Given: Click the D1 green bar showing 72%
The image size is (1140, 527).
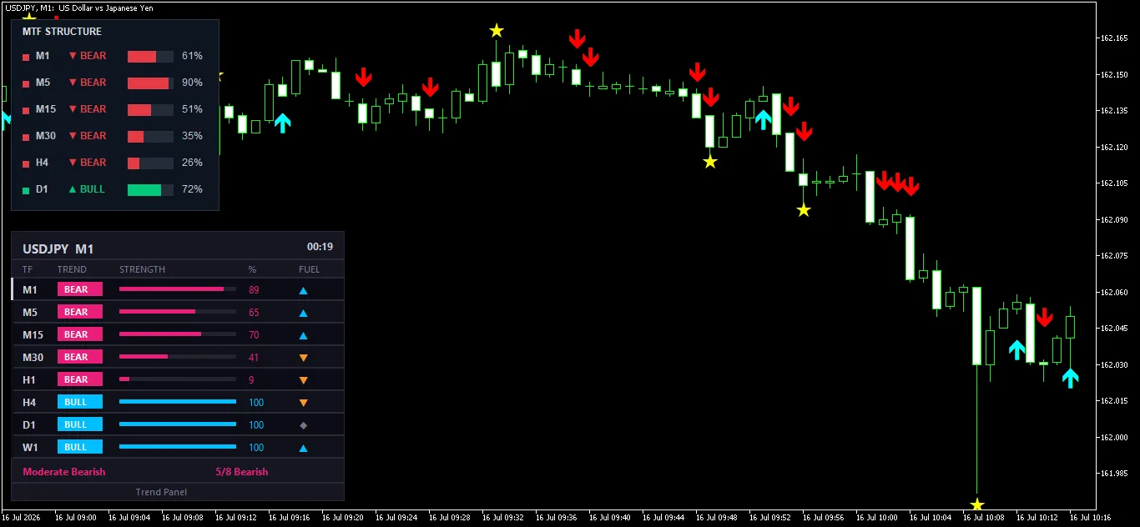Looking at the screenshot, I should (150, 189).
